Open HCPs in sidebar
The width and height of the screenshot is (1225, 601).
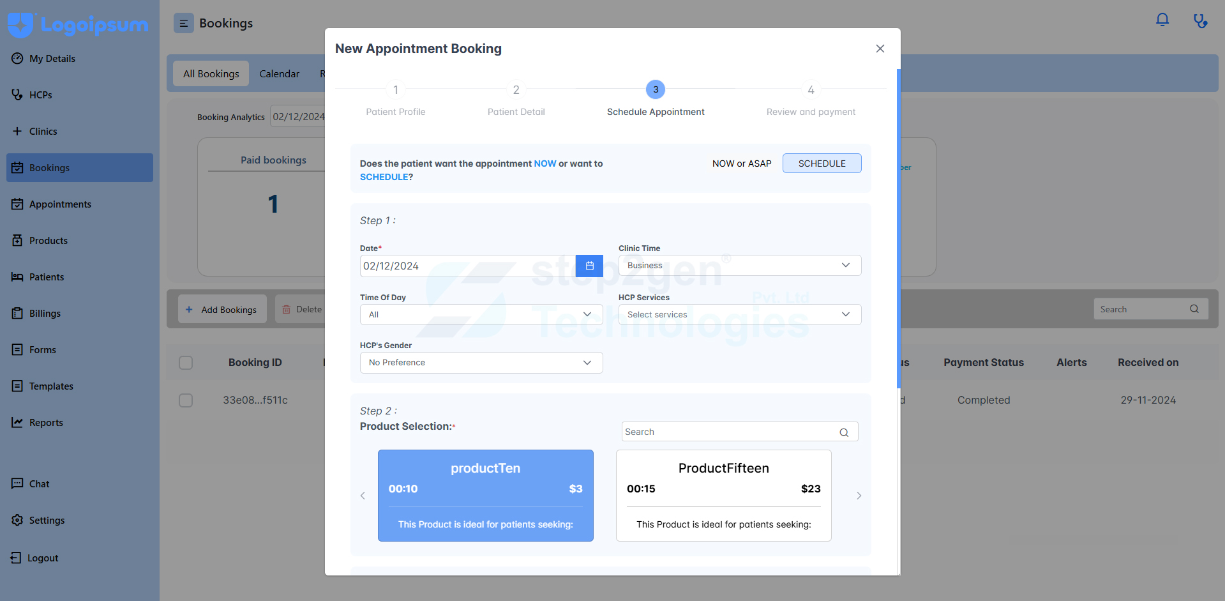(x=80, y=95)
